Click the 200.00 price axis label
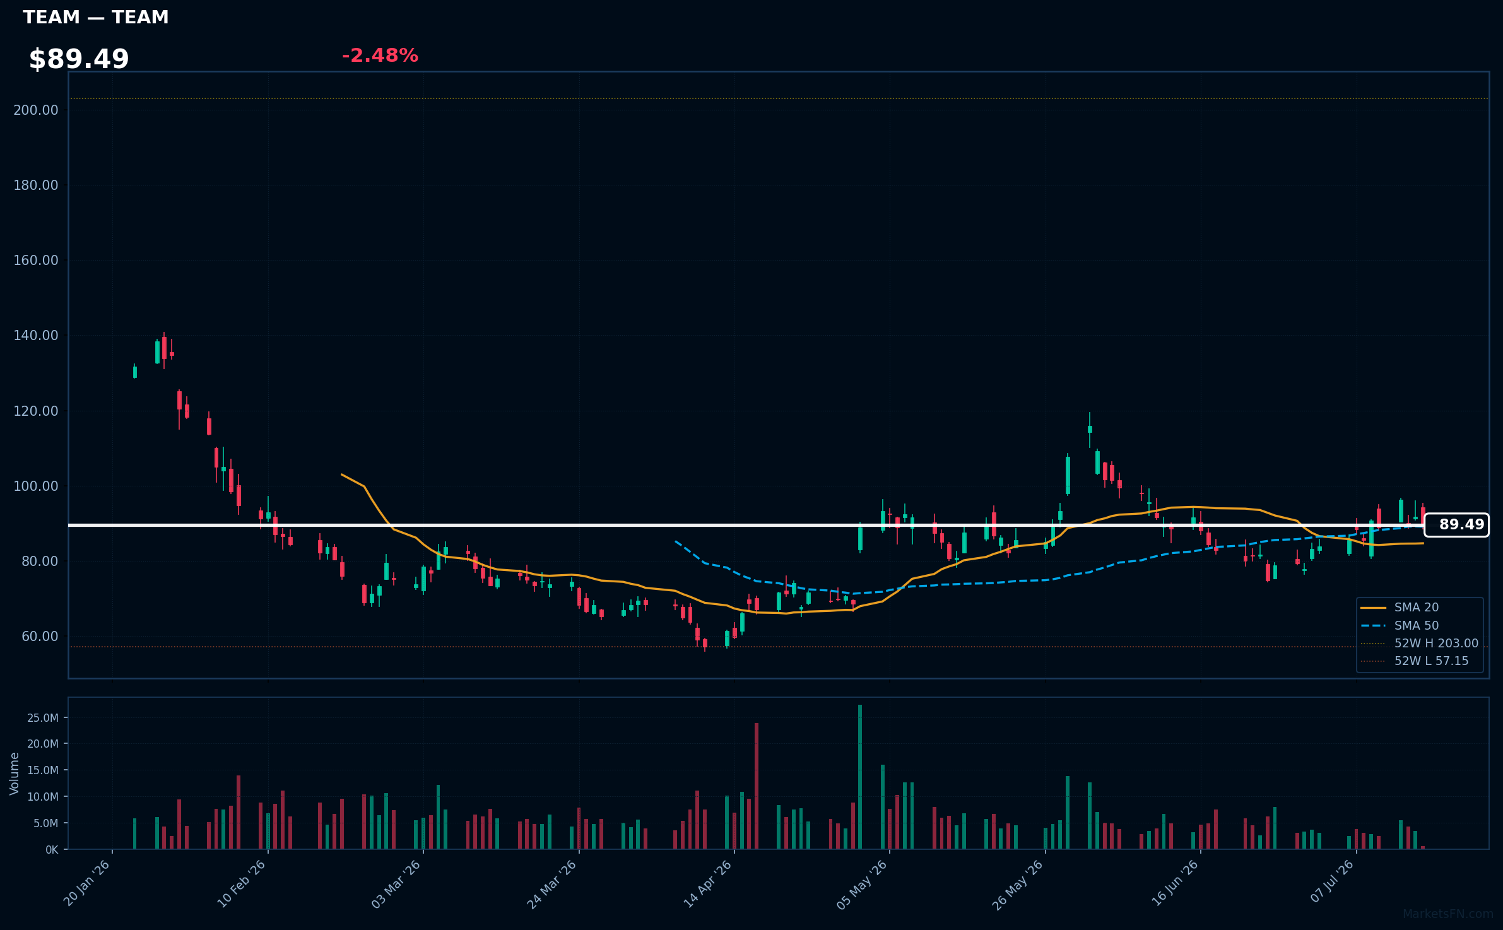The image size is (1503, 930). coord(36,110)
